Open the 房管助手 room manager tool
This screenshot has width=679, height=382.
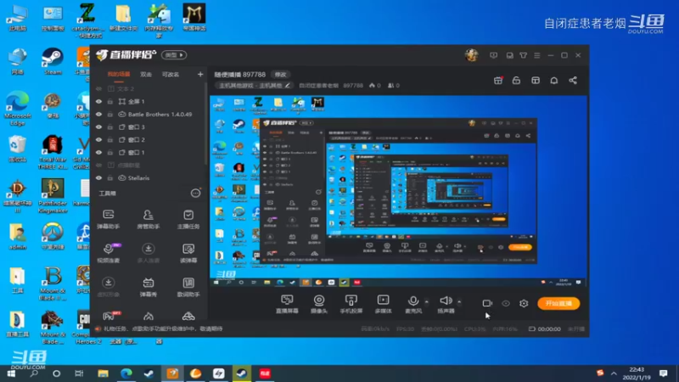[x=148, y=219]
